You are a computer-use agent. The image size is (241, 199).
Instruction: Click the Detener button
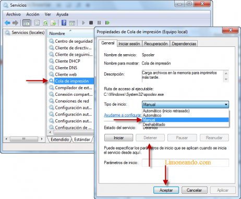[150, 138]
